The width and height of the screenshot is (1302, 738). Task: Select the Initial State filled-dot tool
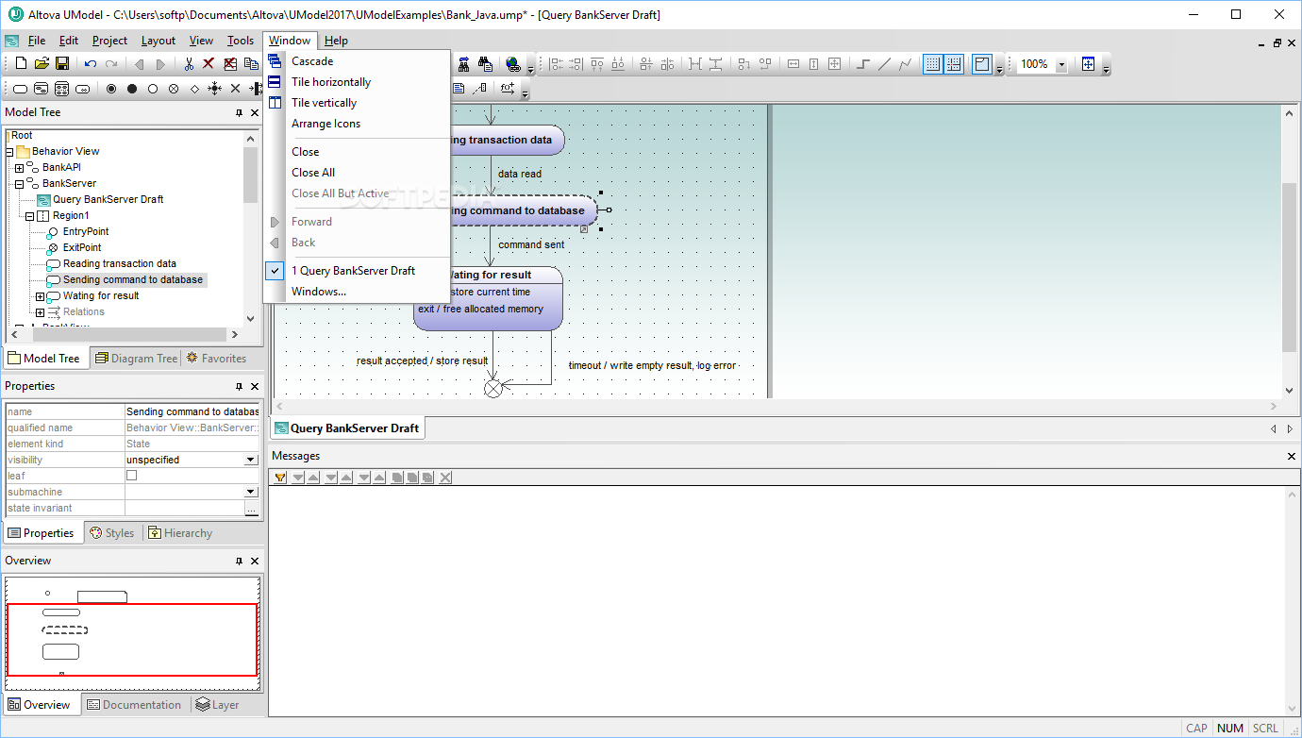tap(132, 89)
